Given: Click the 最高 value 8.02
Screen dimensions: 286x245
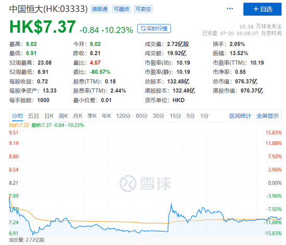Looking at the screenshot, I should 31,44.
